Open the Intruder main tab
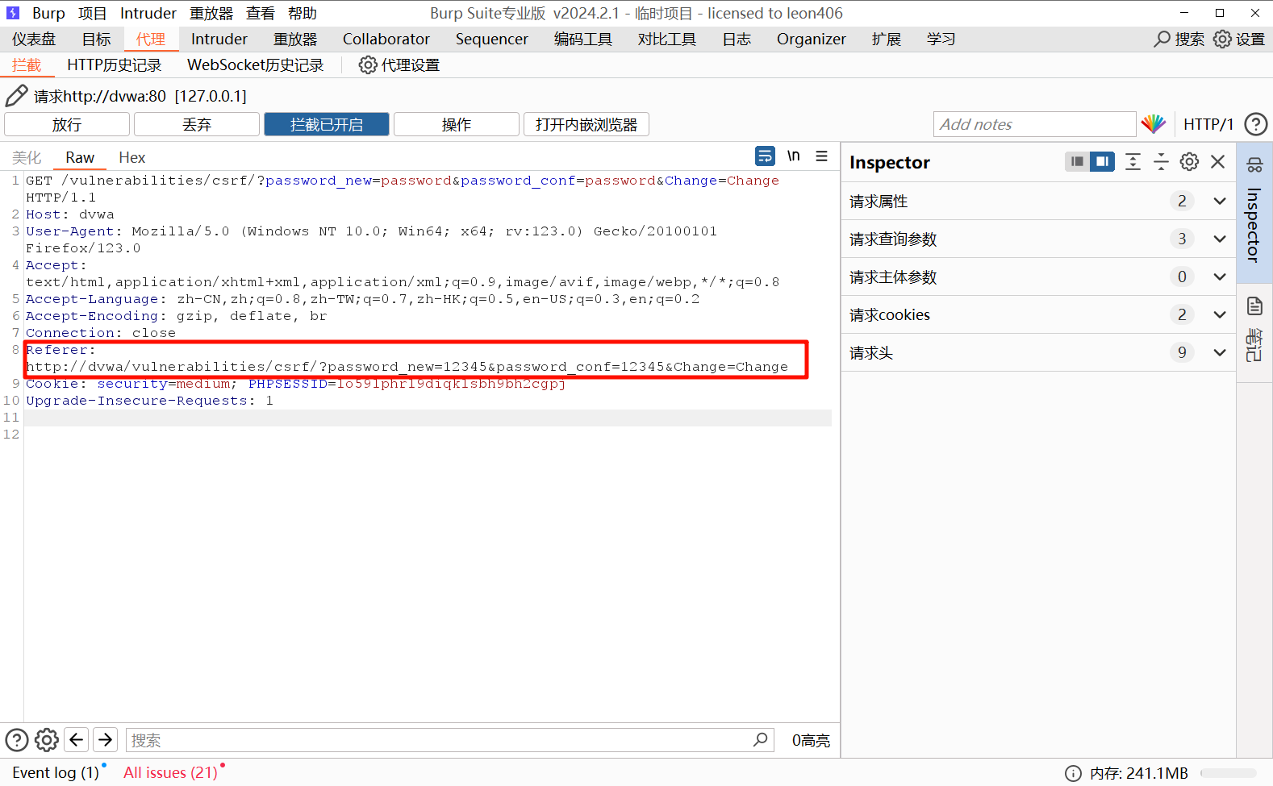The height and width of the screenshot is (786, 1273). 219,39
